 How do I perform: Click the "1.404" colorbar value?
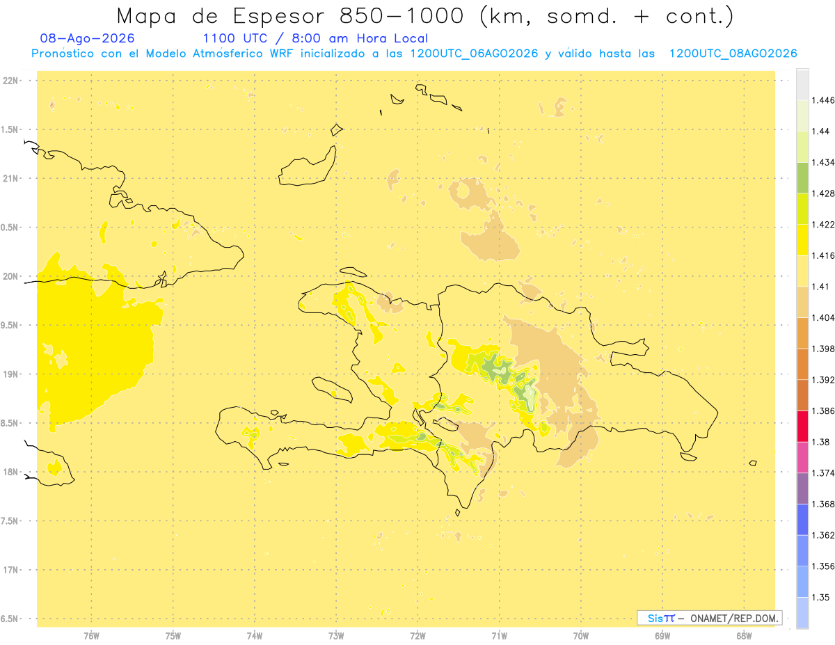pyautogui.click(x=822, y=317)
